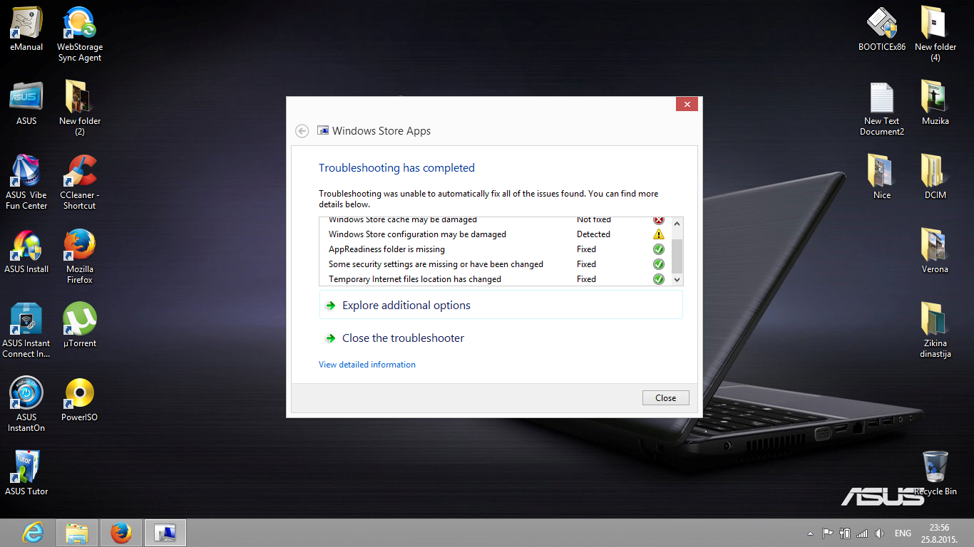Open the volume speaker icon
The image size is (974, 547).
[x=879, y=533]
